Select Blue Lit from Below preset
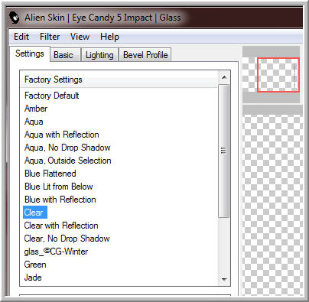The width and height of the screenshot is (309, 302). (x=59, y=187)
